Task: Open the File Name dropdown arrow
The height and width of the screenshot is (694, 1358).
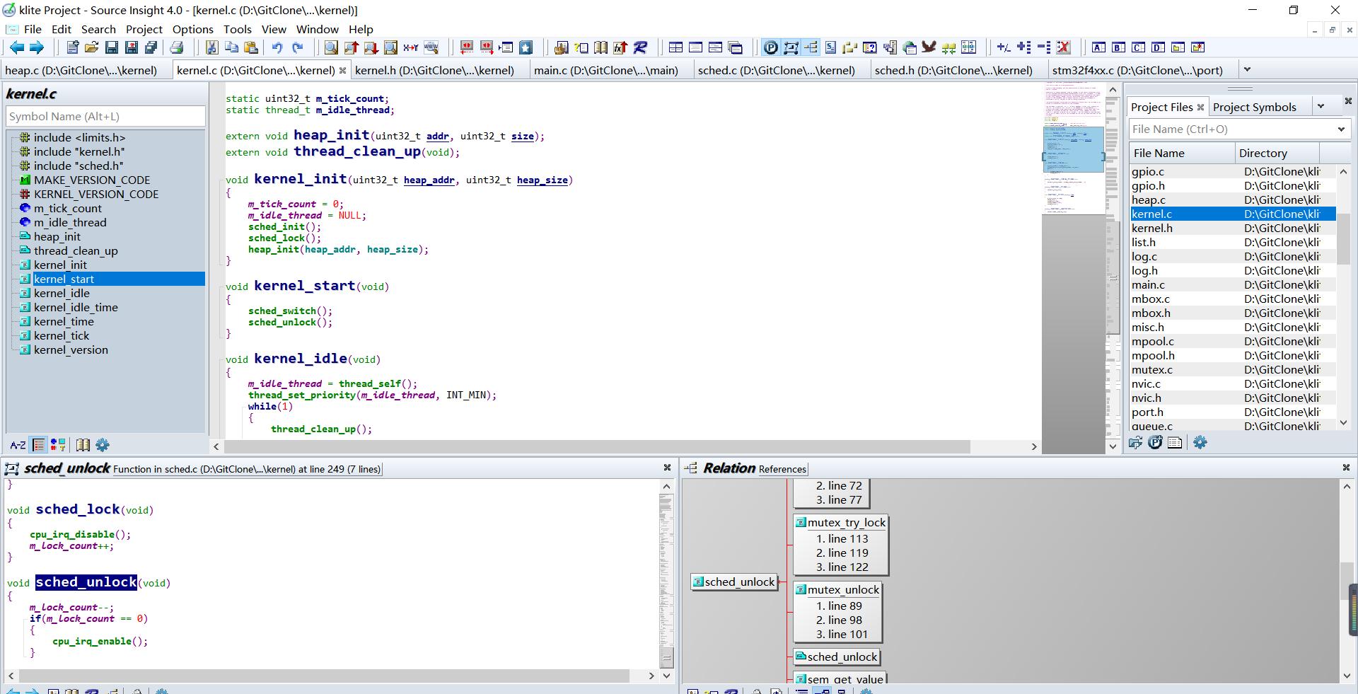Action: coord(1341,129)
